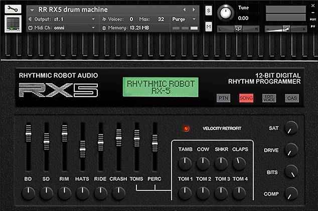Click the green LCD display

click(x=161, y=87)
